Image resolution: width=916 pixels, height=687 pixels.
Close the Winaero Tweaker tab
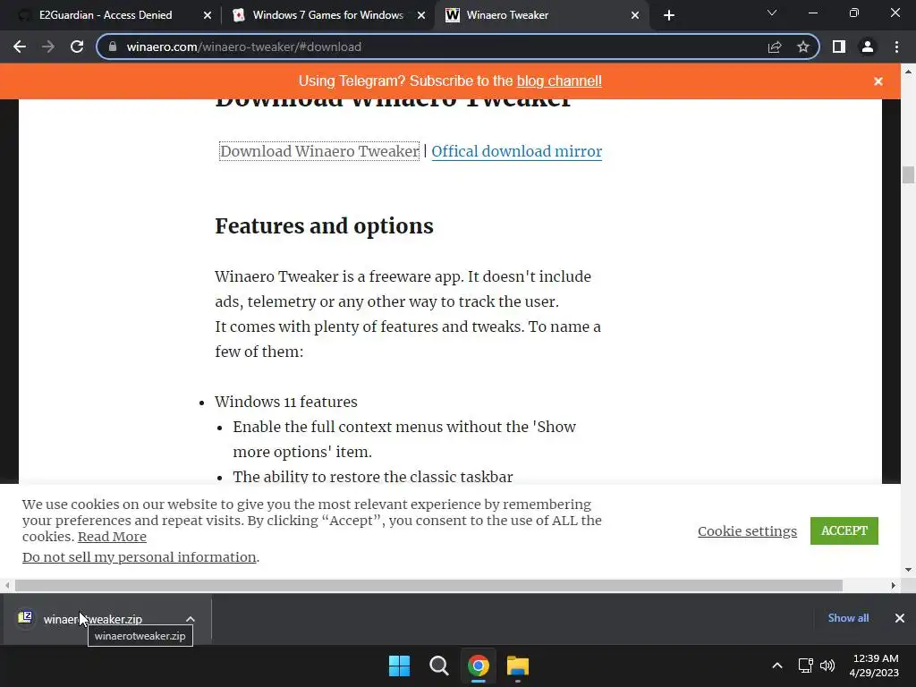click(635, 15)
